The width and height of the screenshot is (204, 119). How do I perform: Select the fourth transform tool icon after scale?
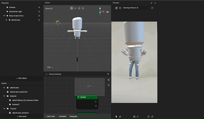[x=83, y=8]
